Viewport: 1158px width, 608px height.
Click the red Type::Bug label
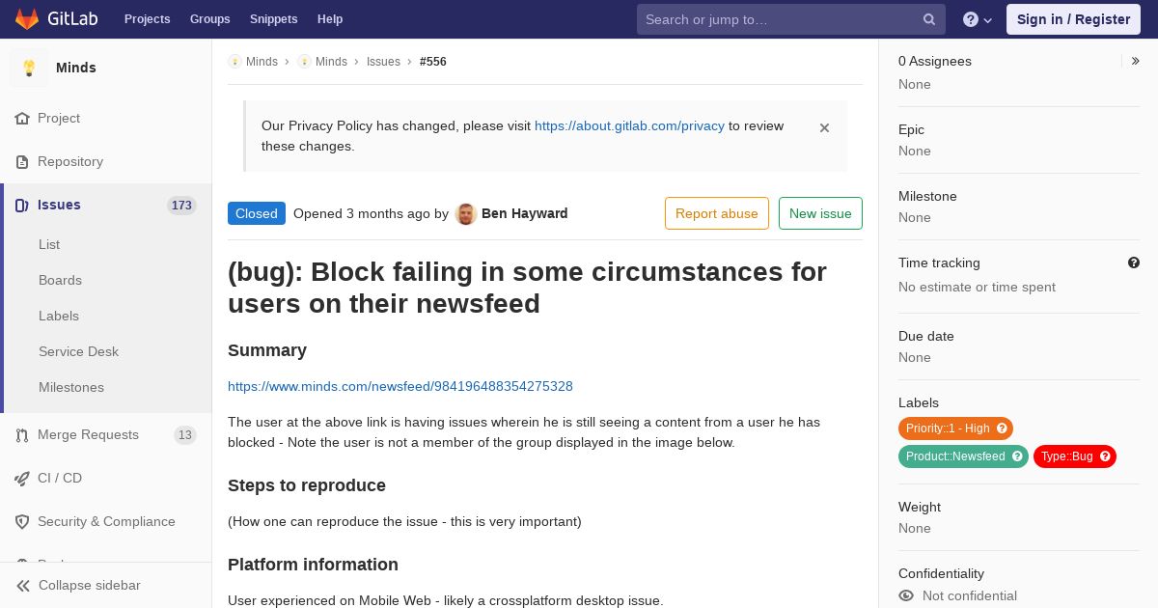coord(1075,456)
